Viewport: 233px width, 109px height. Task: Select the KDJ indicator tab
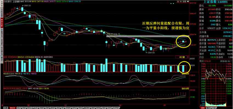click(x=19, y=108)
